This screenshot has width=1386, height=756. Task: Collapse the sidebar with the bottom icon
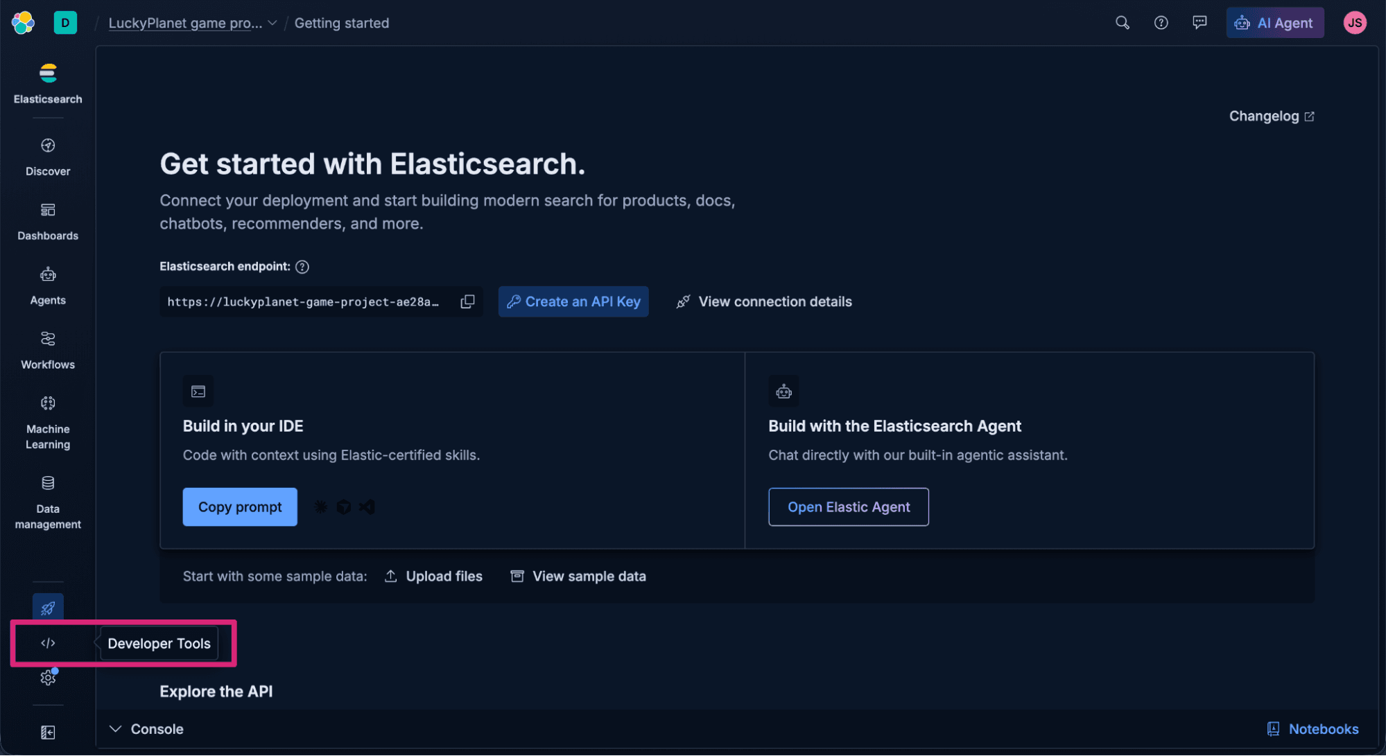[48, 732]
